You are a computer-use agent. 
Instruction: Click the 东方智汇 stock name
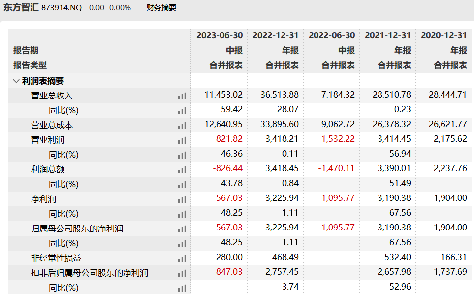coord(21,7)
